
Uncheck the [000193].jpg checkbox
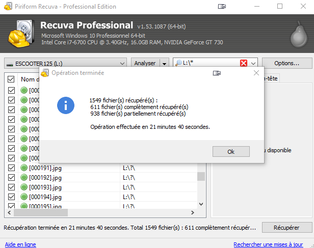tap(11, 187)
